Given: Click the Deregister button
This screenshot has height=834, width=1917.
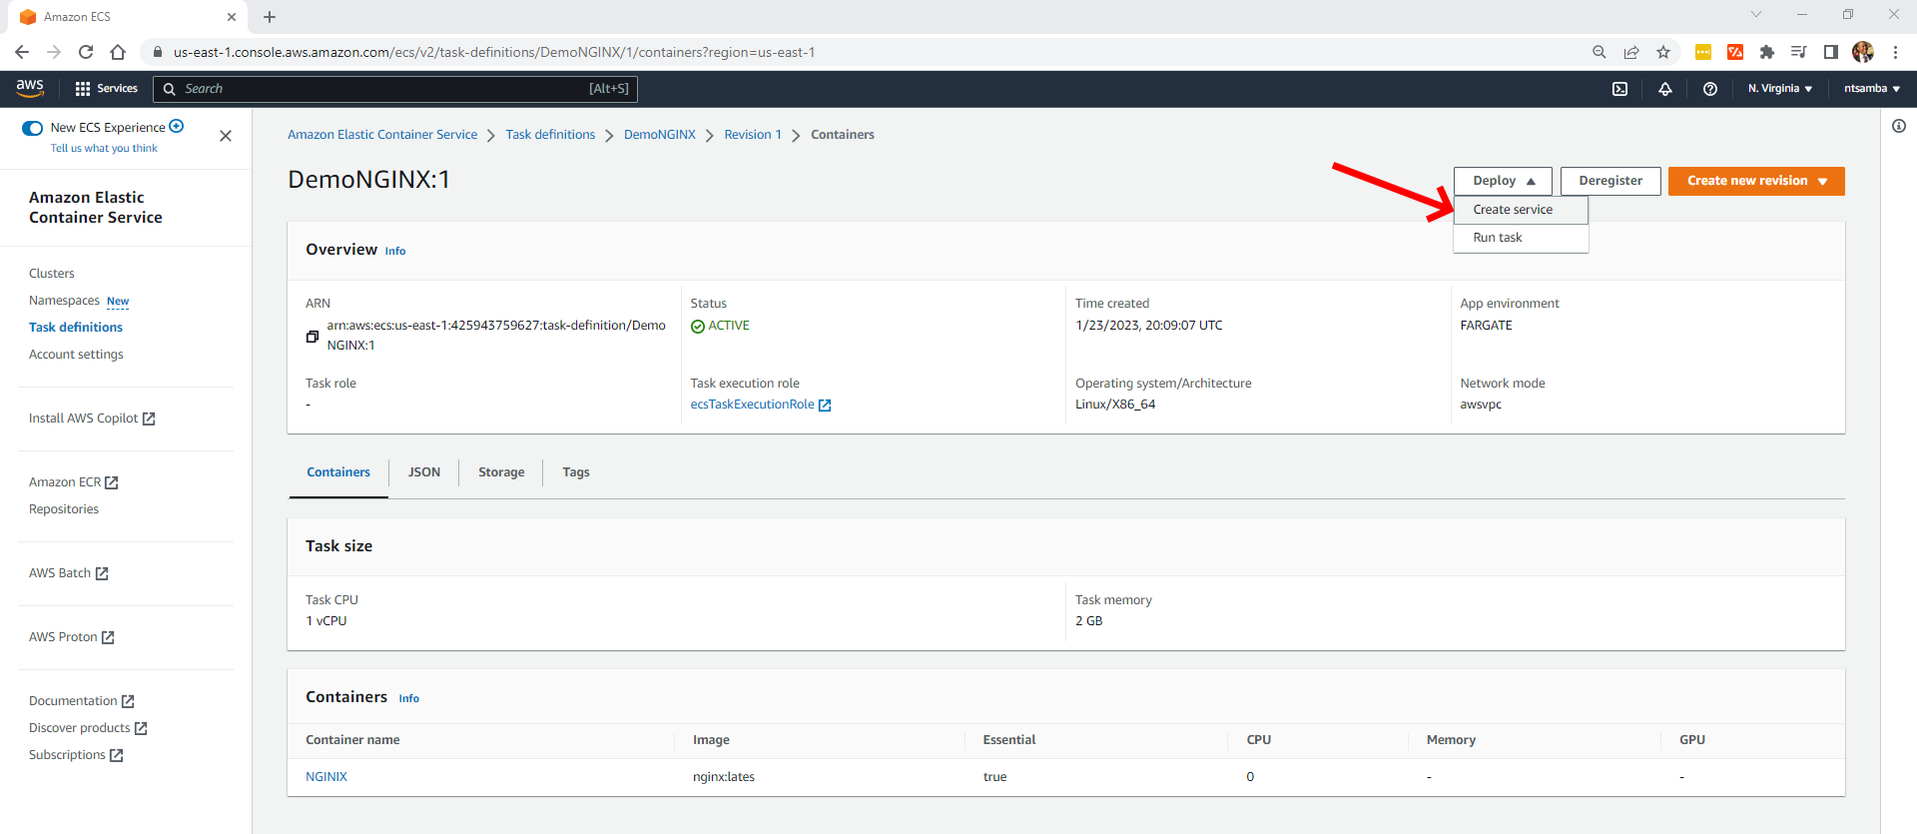Looking at the screenshot, I should point(1609,181).
